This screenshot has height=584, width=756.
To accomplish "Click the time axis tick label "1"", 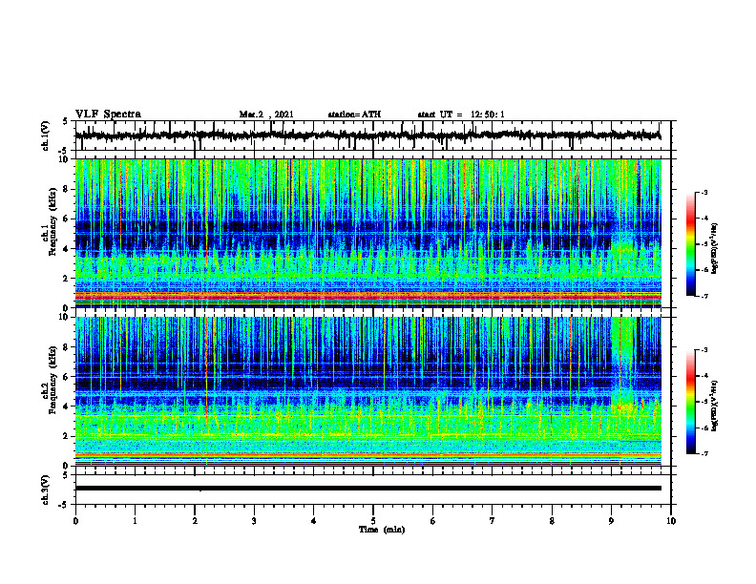I will tap(135, 521).
